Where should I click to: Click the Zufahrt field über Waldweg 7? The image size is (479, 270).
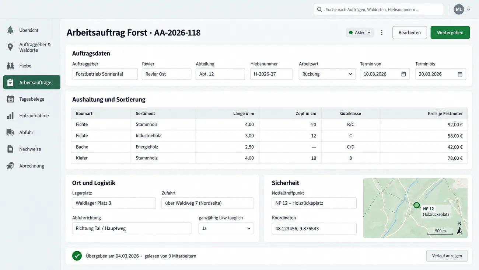(208, 203)
